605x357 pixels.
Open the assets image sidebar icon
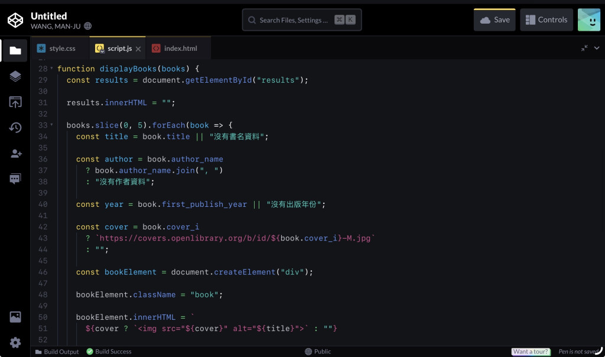(x=15, y=317)
